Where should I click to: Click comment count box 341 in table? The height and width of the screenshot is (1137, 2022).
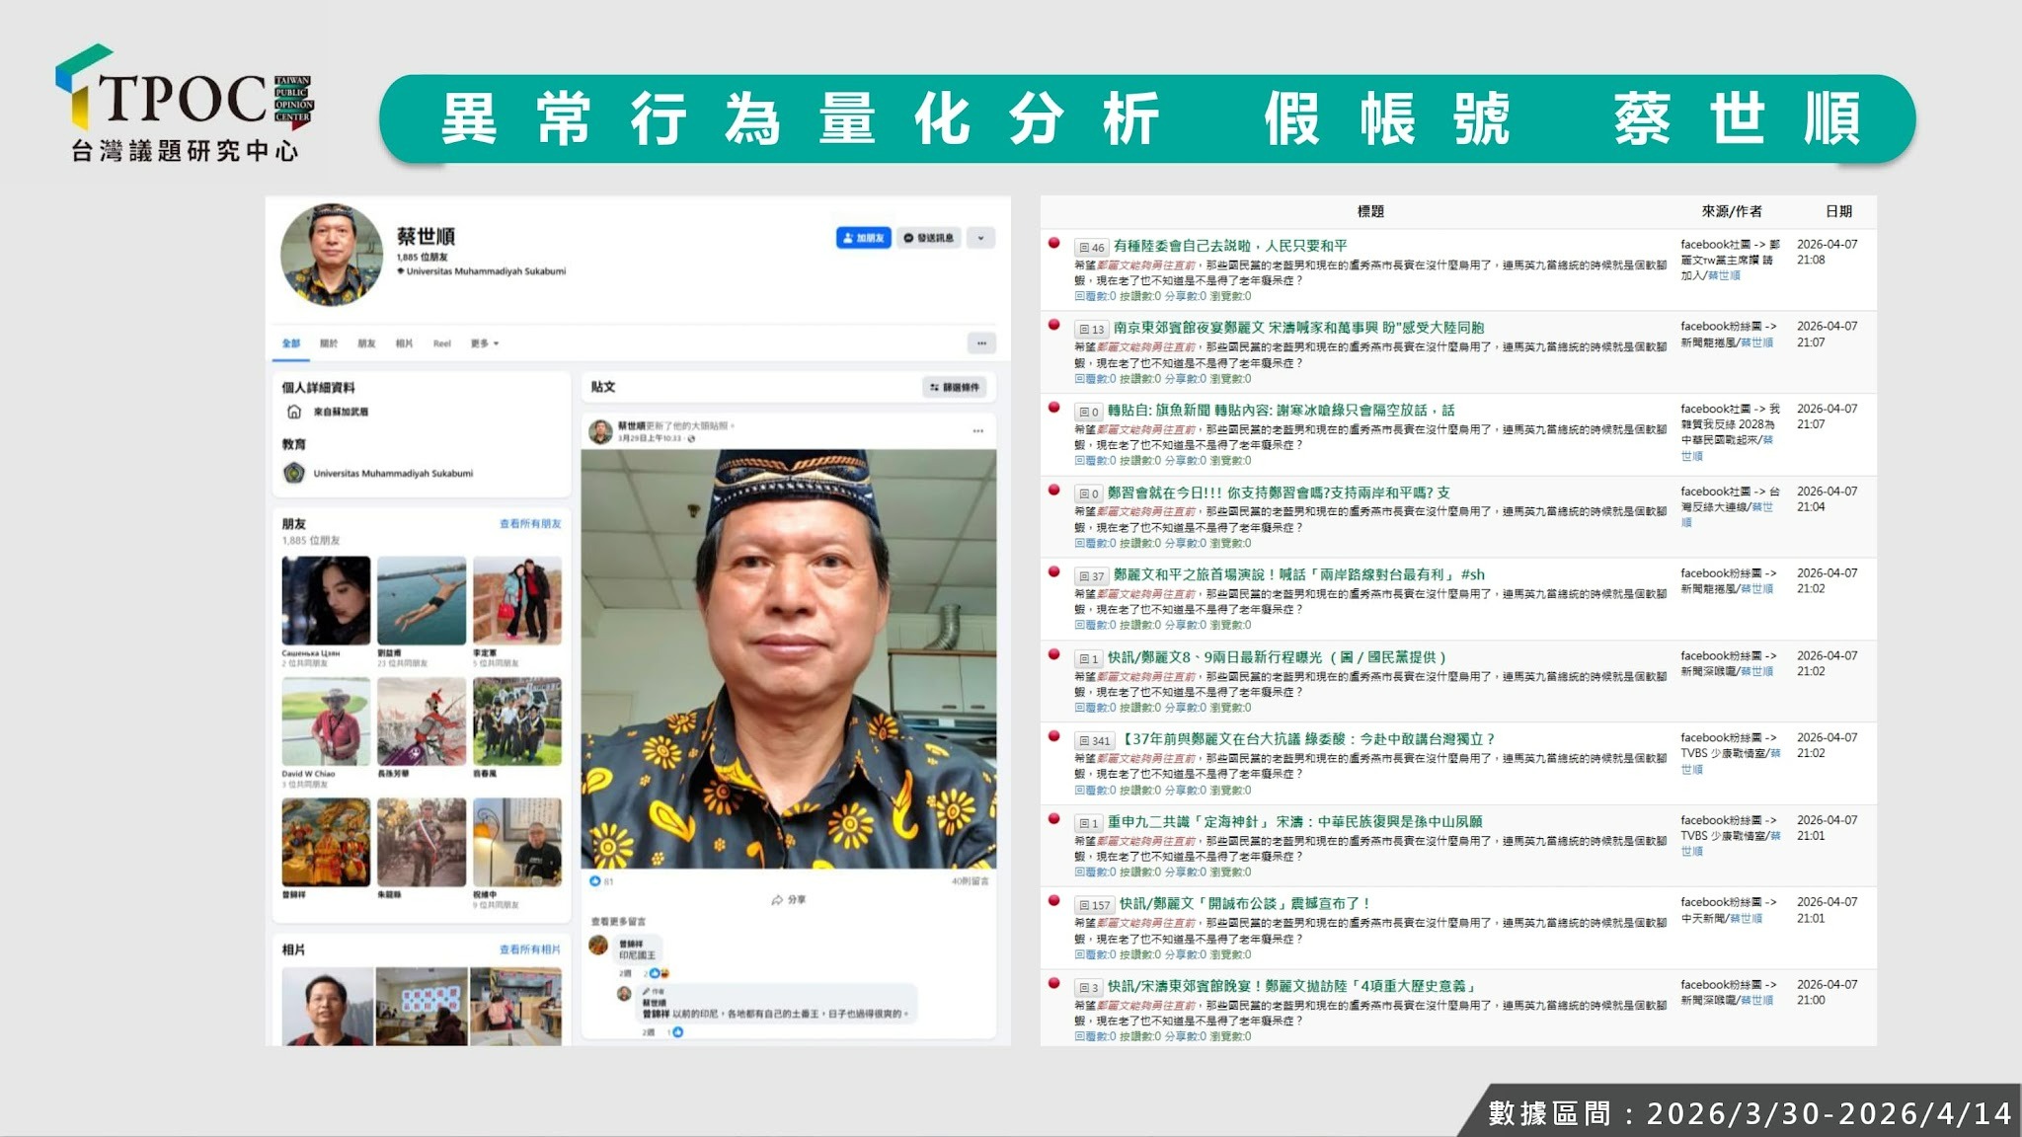1094,740
